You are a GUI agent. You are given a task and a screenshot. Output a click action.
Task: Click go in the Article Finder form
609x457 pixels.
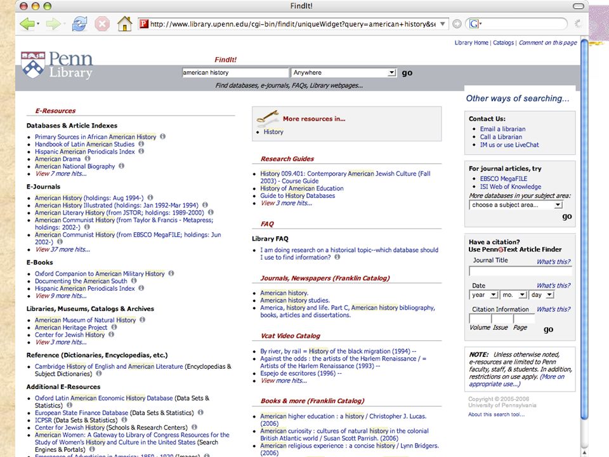click(x=548, y=329)
